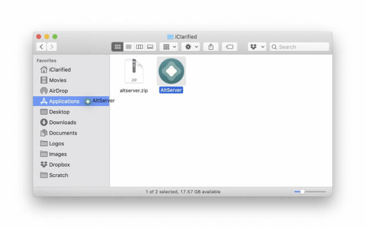Screen dimensions: 366x228
Task: Open the Dropbox toolbar dropdown
Action: [257, 47]
